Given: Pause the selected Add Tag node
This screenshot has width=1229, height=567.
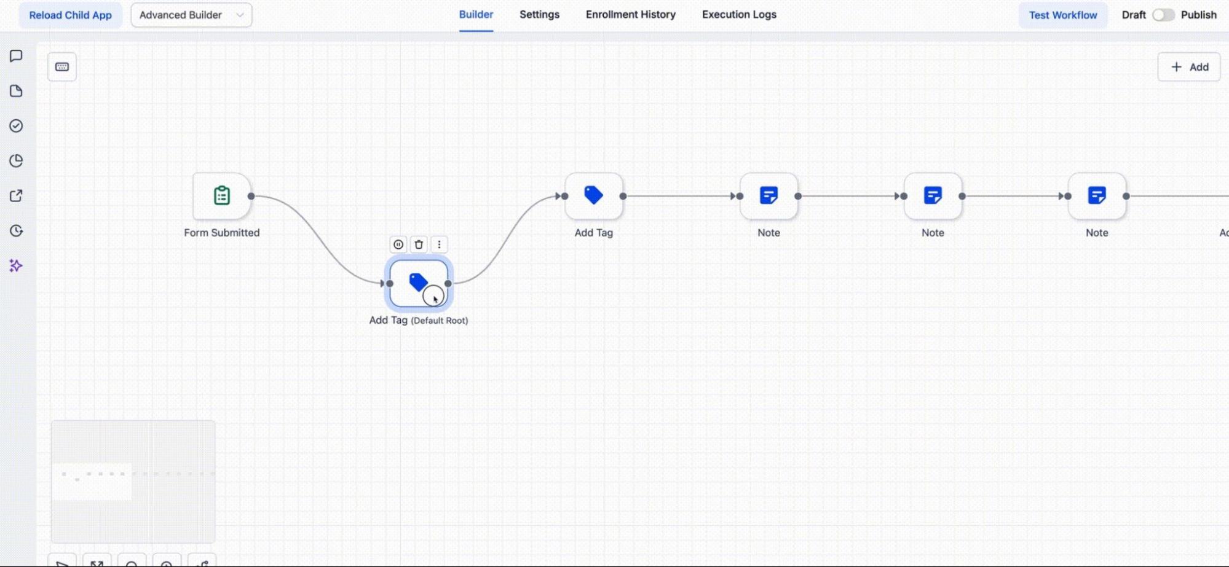Looking at the screenshot, I should point(398,244).
